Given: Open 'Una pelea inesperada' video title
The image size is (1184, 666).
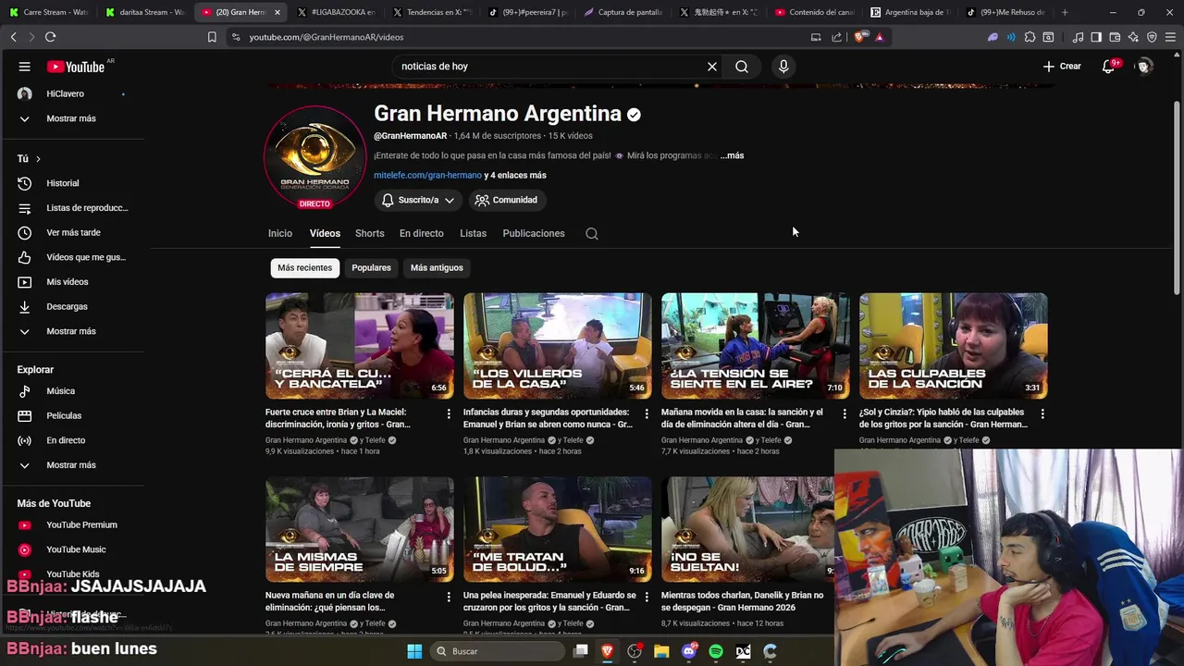Looking at the screenshot, I should 549,601.
